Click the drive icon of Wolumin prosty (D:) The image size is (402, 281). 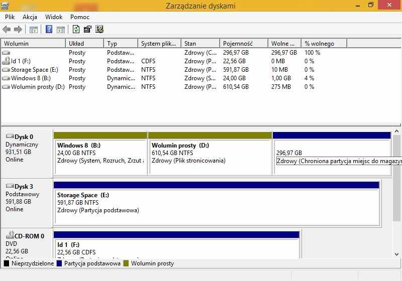point(6,87)
